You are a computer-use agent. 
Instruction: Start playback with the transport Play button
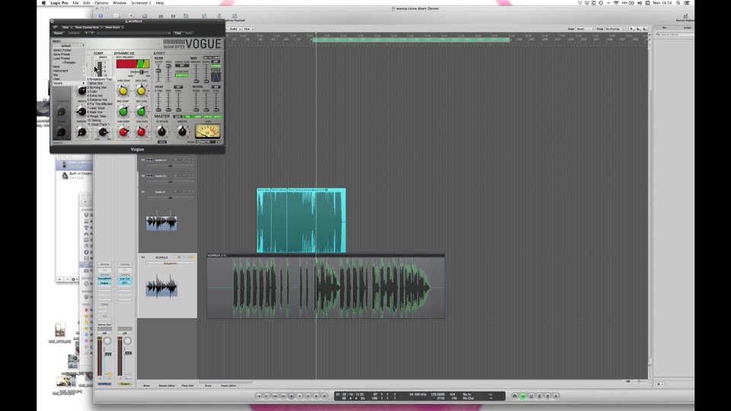pos(300,396)
